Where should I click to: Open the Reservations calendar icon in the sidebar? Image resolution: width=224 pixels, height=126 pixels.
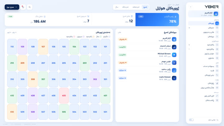(x=217, y=28)
